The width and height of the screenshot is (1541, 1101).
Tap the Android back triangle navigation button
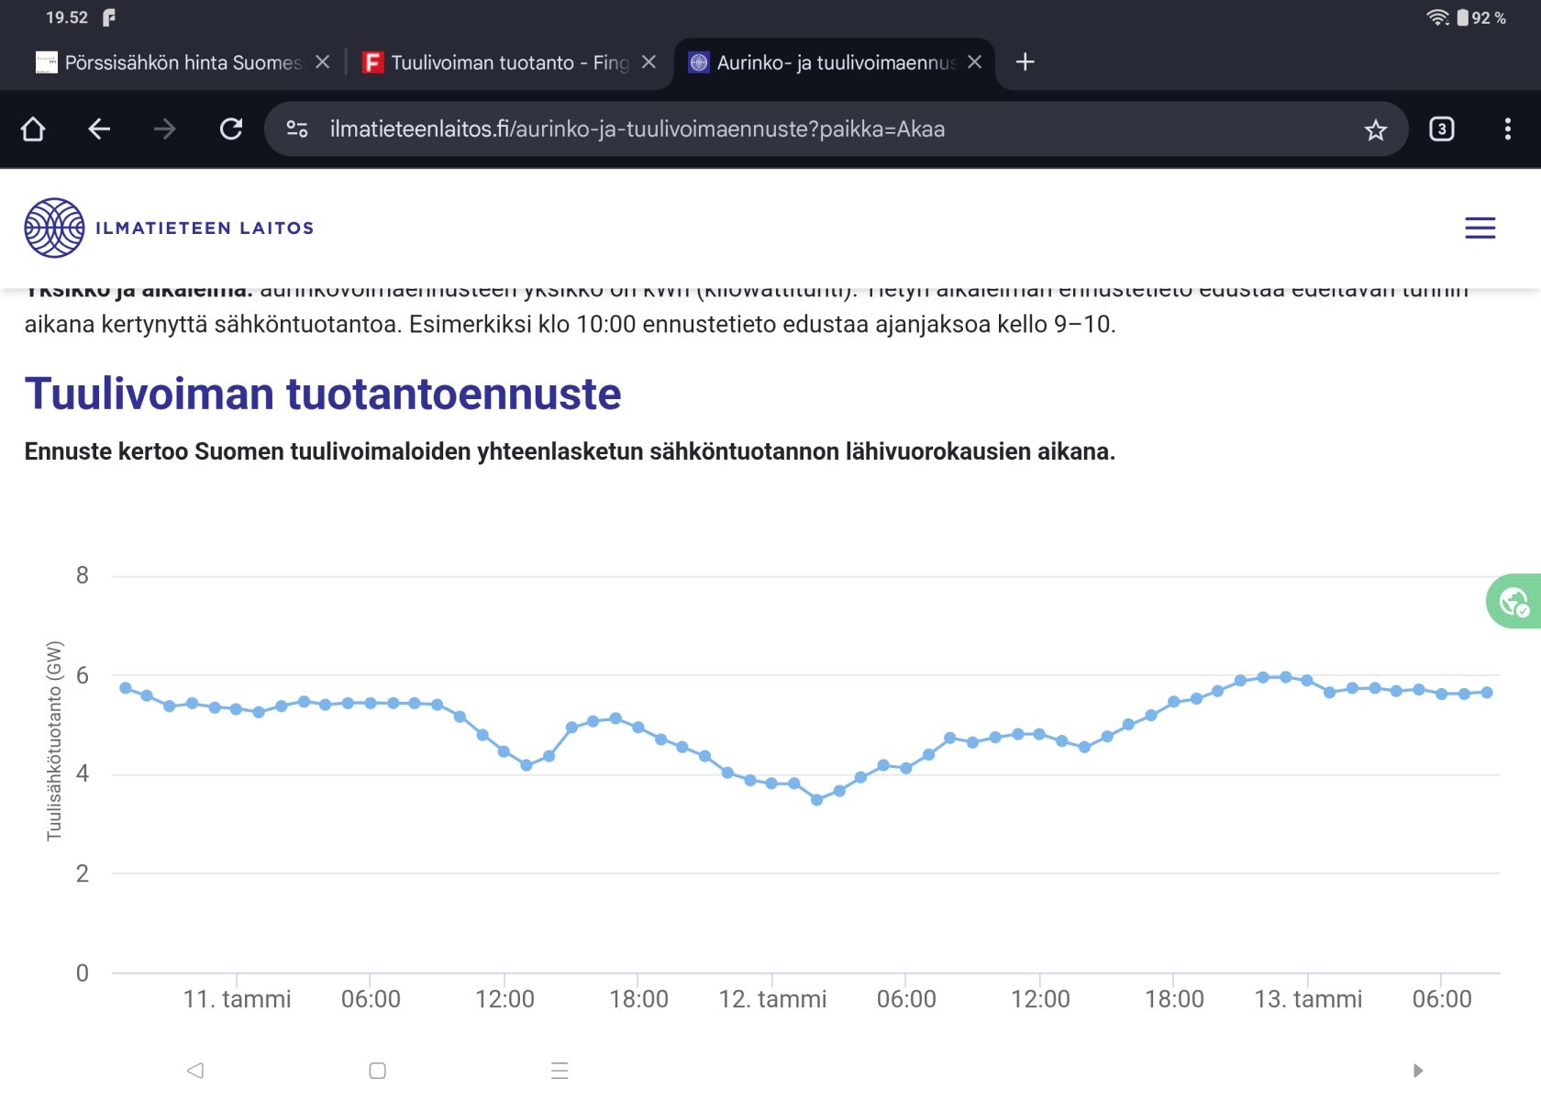click(x=195, y=1071)
